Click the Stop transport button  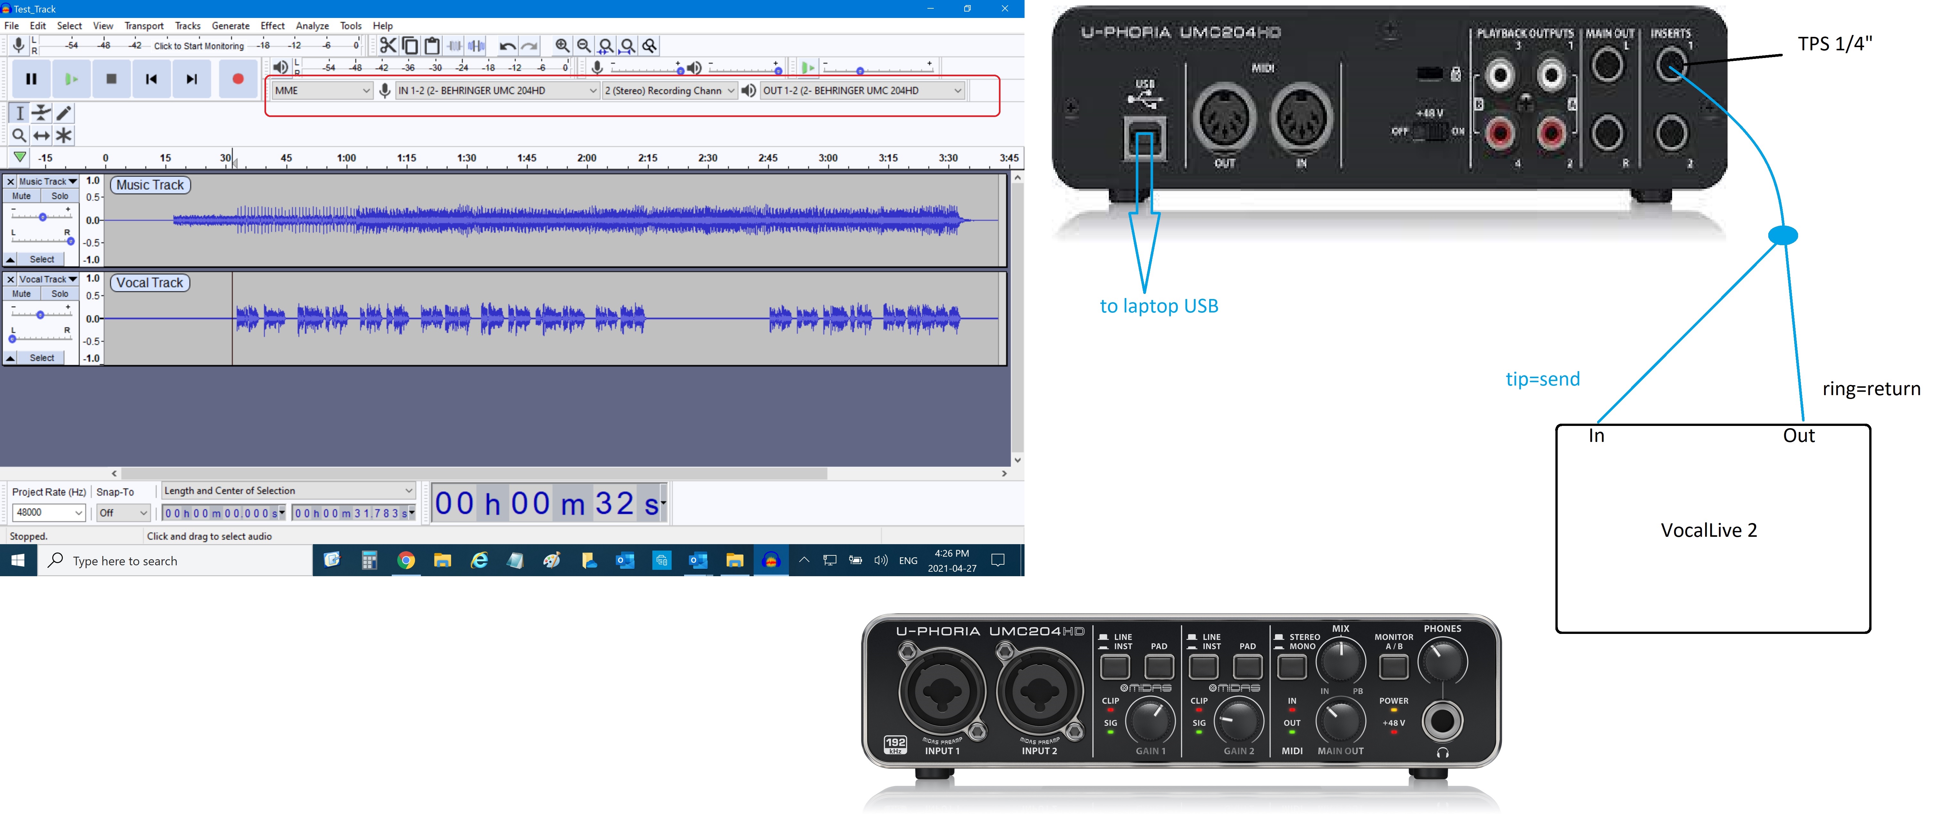click(x=111, y=79)
